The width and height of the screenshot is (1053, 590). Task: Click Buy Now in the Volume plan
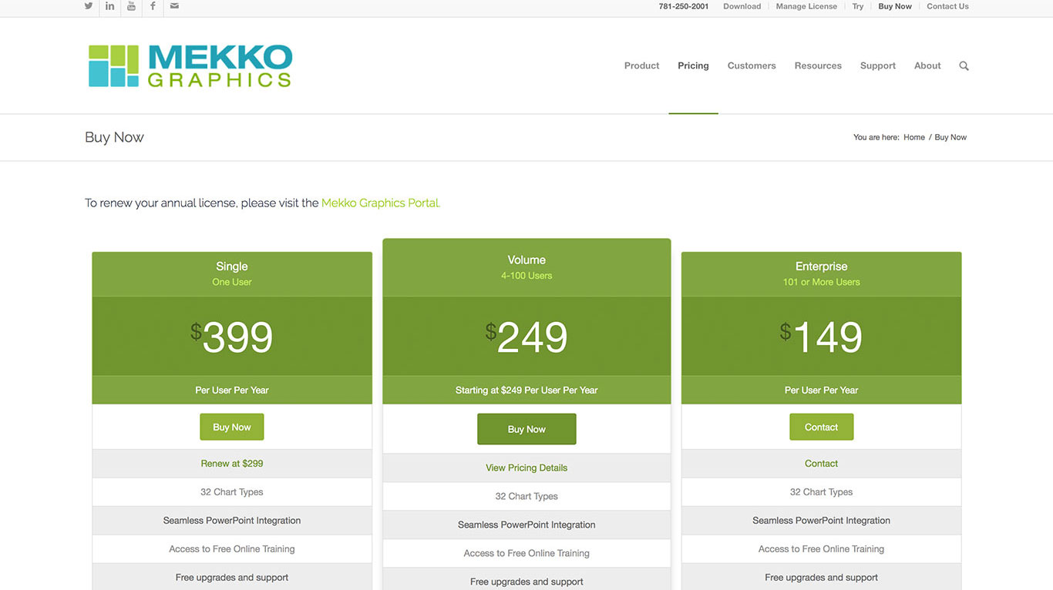click(x=526, y=429)
